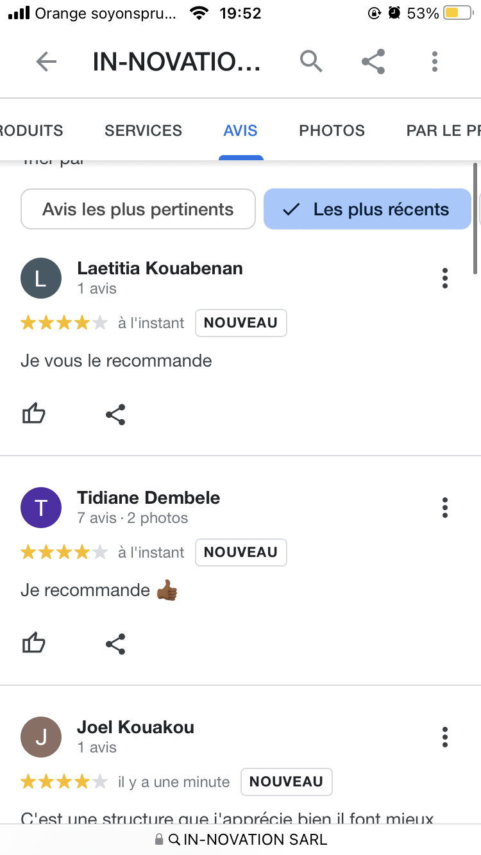Open the header overflow menu

pos(435,62)
